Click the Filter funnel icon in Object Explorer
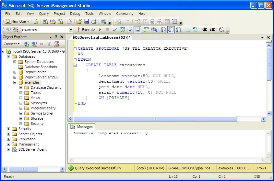This screenshot has height=181, width=274. pos(49,44)
